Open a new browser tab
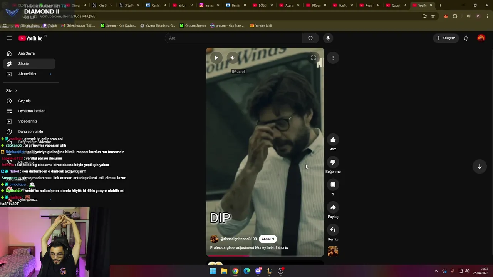 (440, 5)
